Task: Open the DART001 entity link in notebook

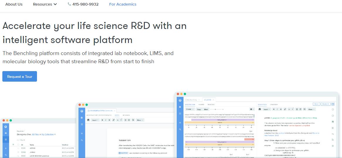Action: pyautogui.click(x=124, y=153)
